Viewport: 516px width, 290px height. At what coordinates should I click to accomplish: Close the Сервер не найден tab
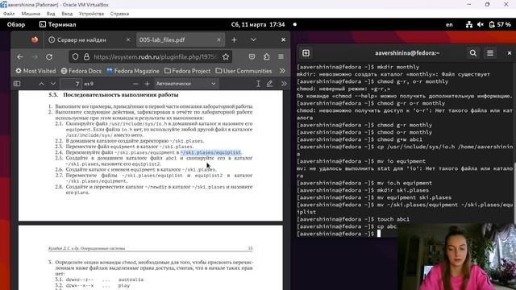pyautogui.click(x=128, y=39)
